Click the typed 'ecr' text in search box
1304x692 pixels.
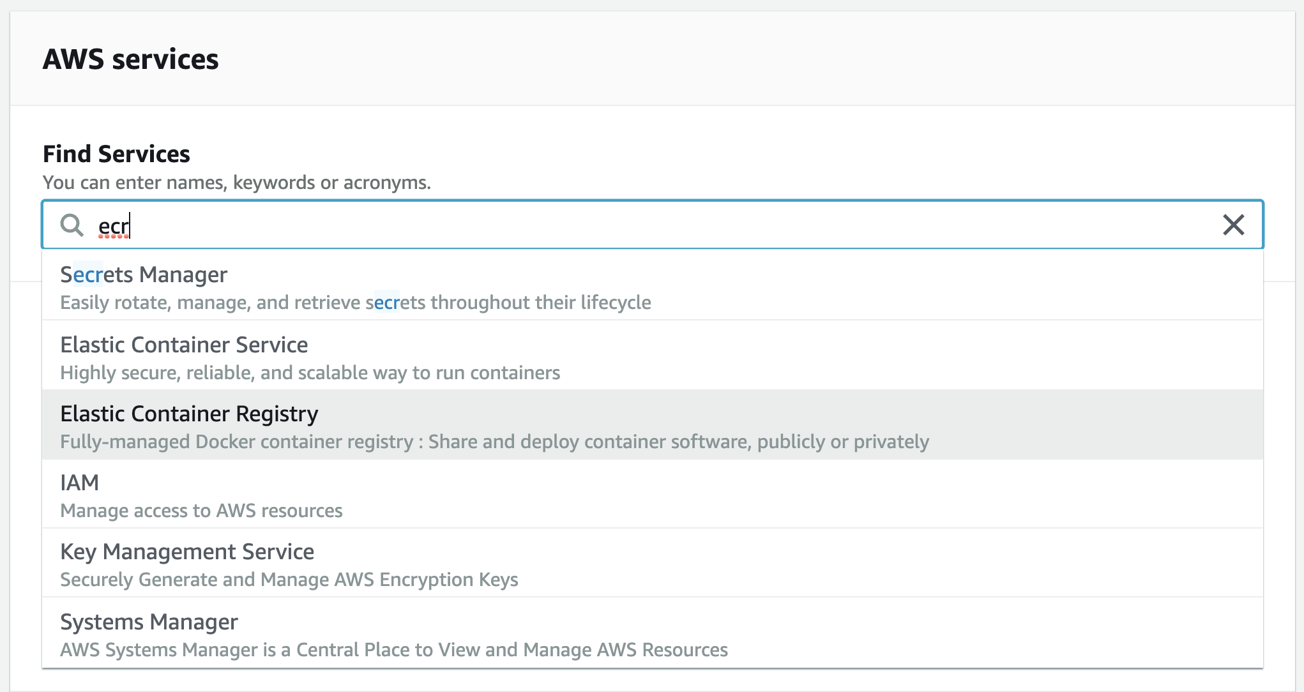114,227
